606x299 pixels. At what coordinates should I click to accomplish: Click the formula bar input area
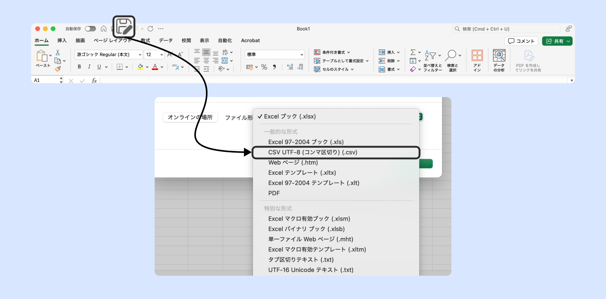[x=333, y=80]
